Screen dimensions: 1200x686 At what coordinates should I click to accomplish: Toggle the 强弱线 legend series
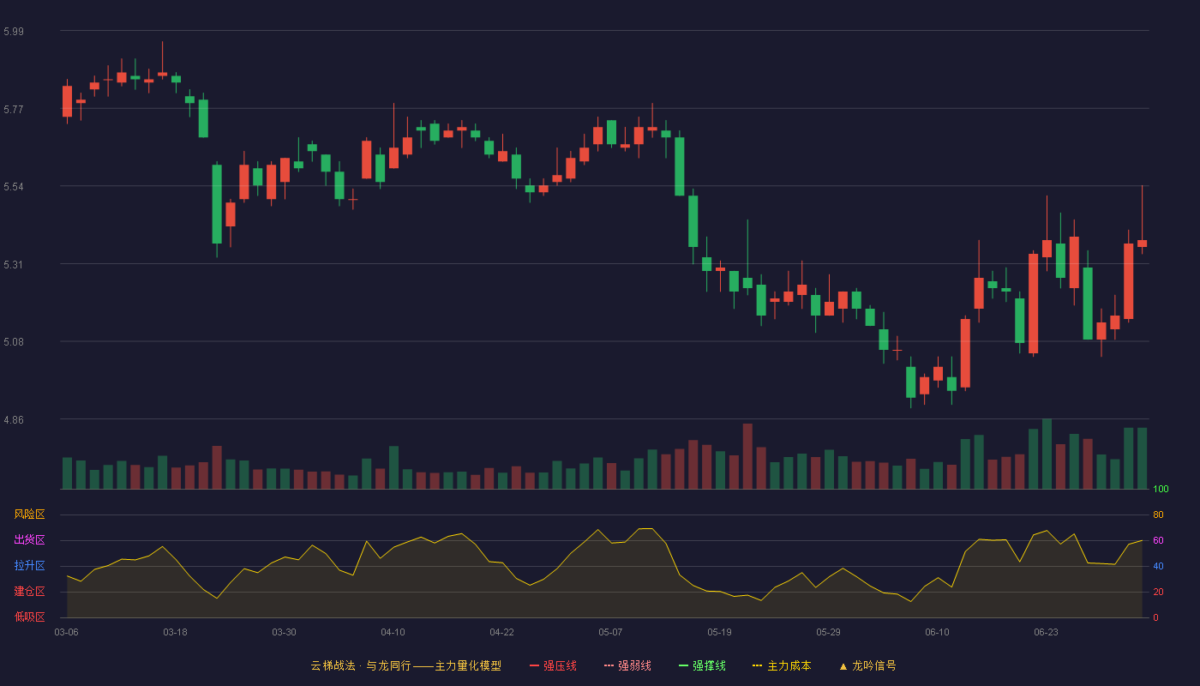tap(627, 665)
